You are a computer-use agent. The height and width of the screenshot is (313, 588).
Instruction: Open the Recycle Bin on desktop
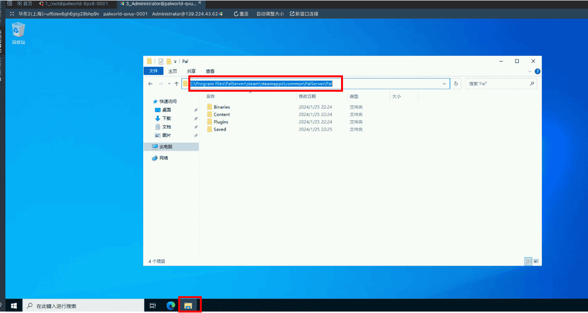tap(18, 34)
